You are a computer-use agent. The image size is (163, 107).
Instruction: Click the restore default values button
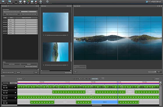click(x=8, y=72)
